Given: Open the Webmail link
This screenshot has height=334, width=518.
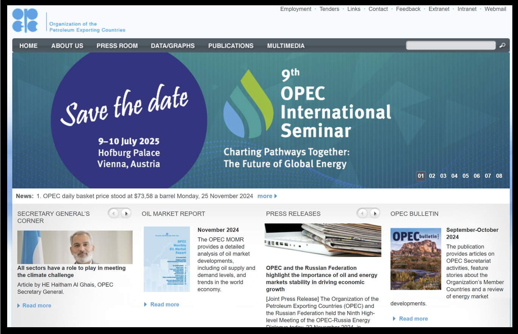Looking at the screenshot, I should [495, 9].
